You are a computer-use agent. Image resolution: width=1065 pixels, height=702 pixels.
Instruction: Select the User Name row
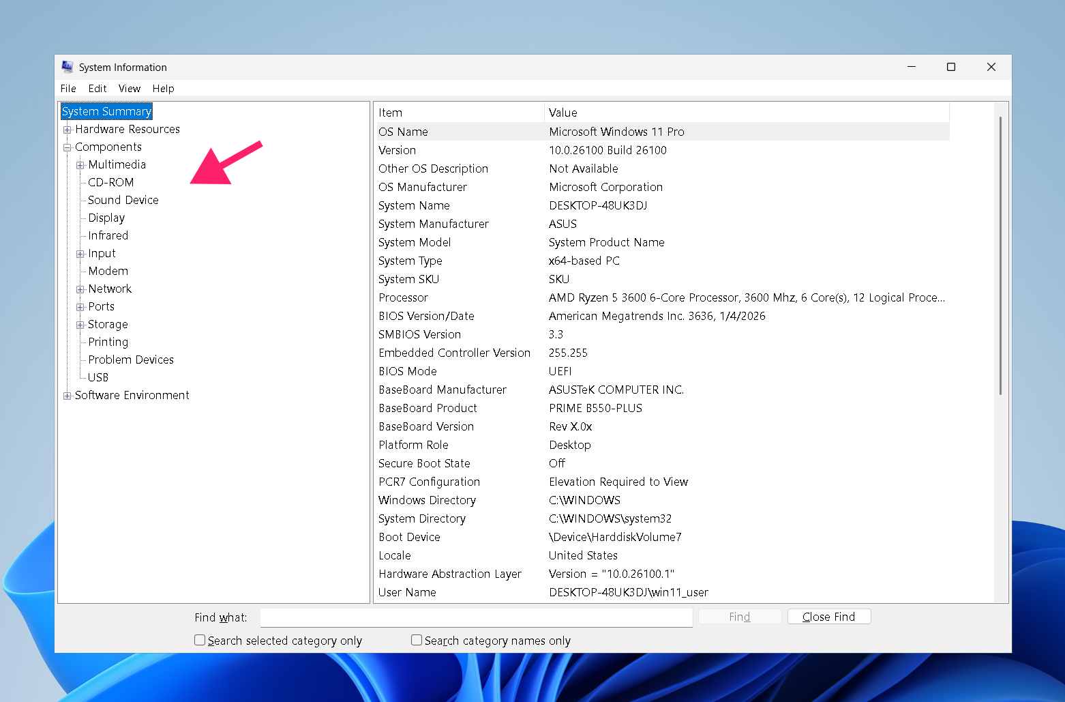[x=663, y=592]
